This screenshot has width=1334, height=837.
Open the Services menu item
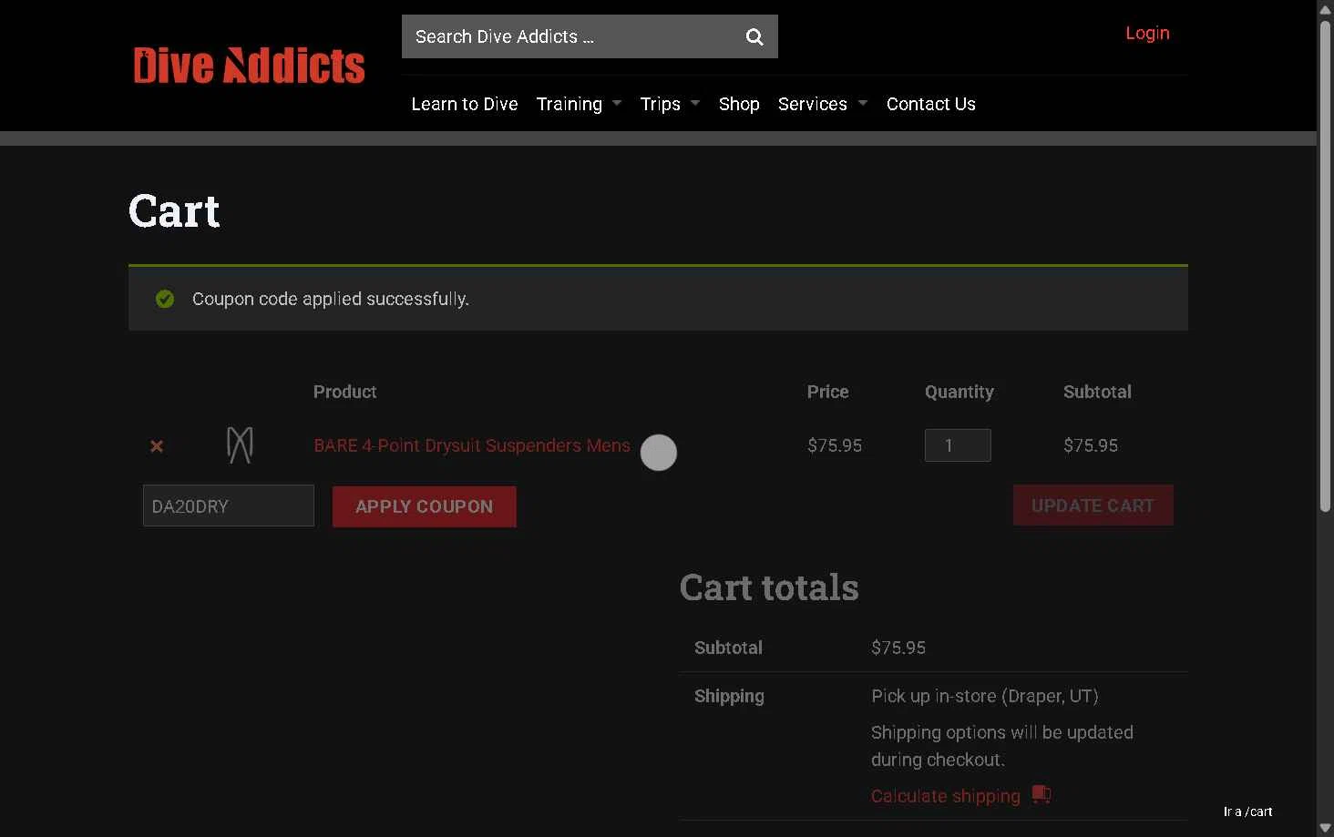[x=813, y=104]
